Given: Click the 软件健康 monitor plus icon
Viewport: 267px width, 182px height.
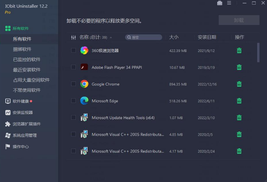Looking at the screenshot, I should 8,101.
